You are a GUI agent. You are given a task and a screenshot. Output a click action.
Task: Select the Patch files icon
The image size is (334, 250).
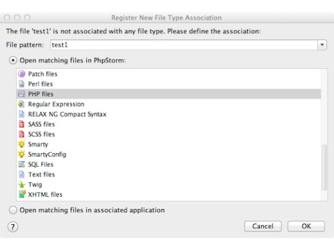pyautogui.click(x=22, y=74)
